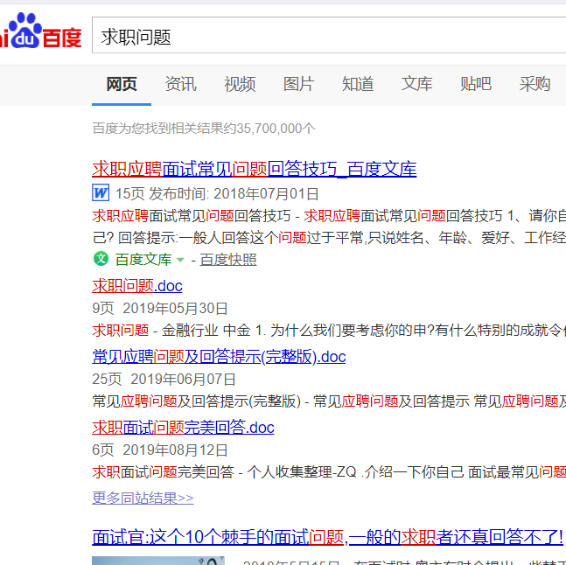Select the 知道 tab
Viewport: 566px width, 565px height.
358,84
